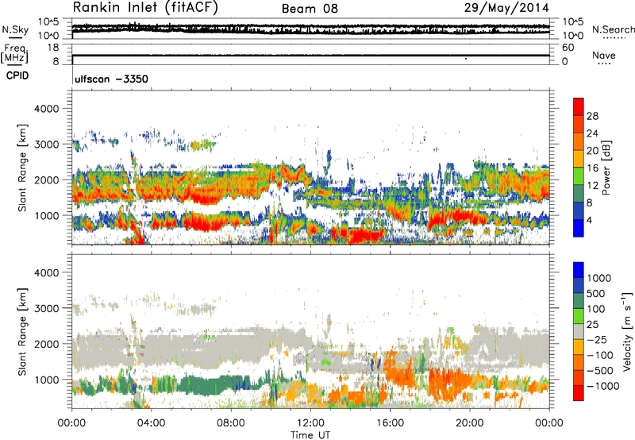This screenshot has height=440, width=635.
Task: Click the 08:00 time axis tick label
Action: (231, 423)
